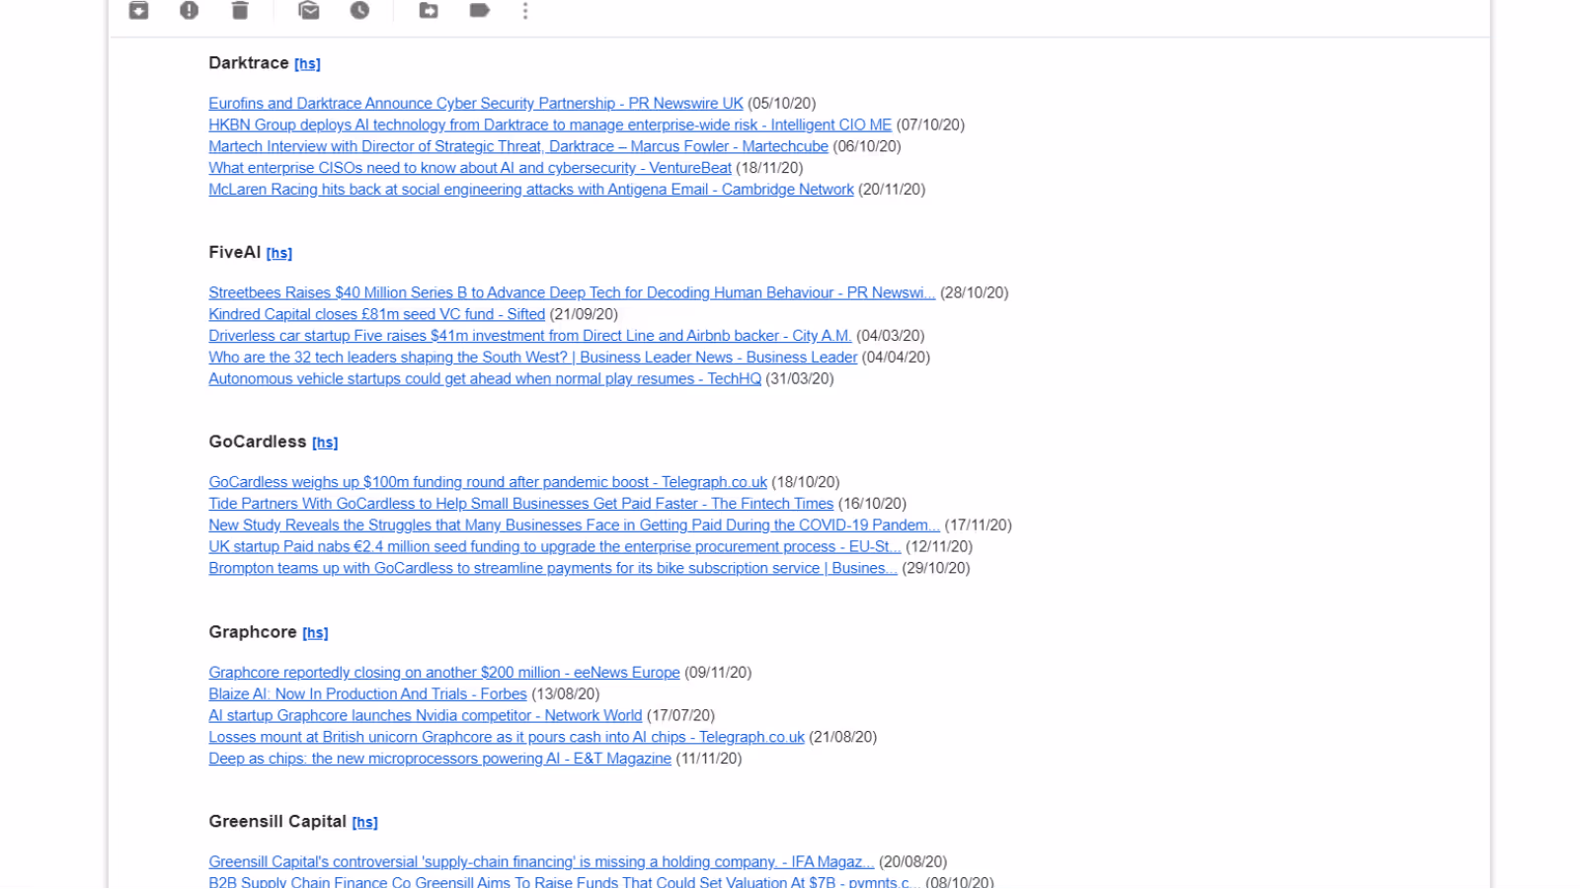Open the [hs] link beside GoCardless
This screenshot has width=1580, height=889.
point(325,442)
